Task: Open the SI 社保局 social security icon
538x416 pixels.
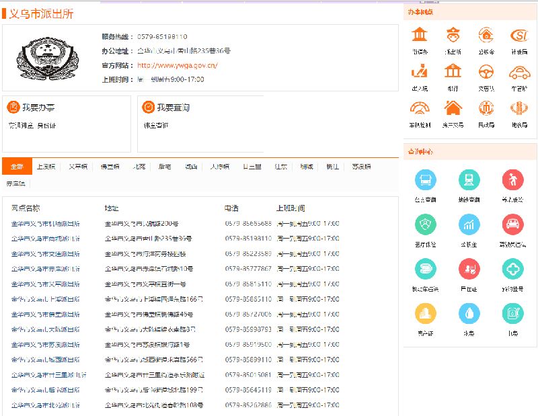Action: tap(518, 35)
